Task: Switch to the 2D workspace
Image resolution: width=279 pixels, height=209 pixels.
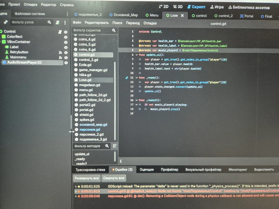Action: click(164, 7)
